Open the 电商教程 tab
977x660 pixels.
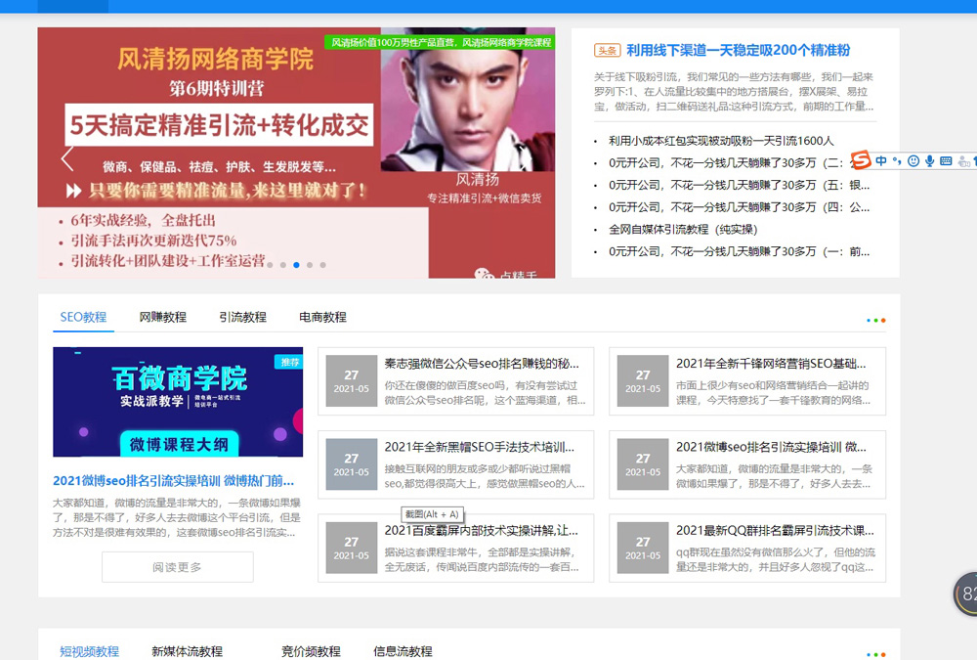(x=322, y=318)
